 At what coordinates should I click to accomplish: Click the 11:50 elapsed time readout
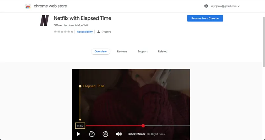click(x=80, y=126)
